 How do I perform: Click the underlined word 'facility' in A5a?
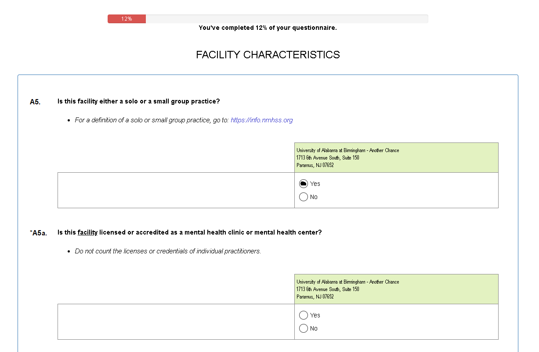tap(87, 232)
